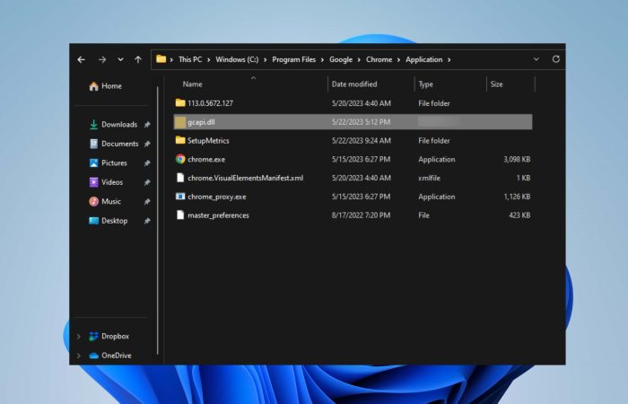Screen dimensions: 628x404
Task: Sort files by Type column
Action: pyautogui.click(x=426, y=84)
